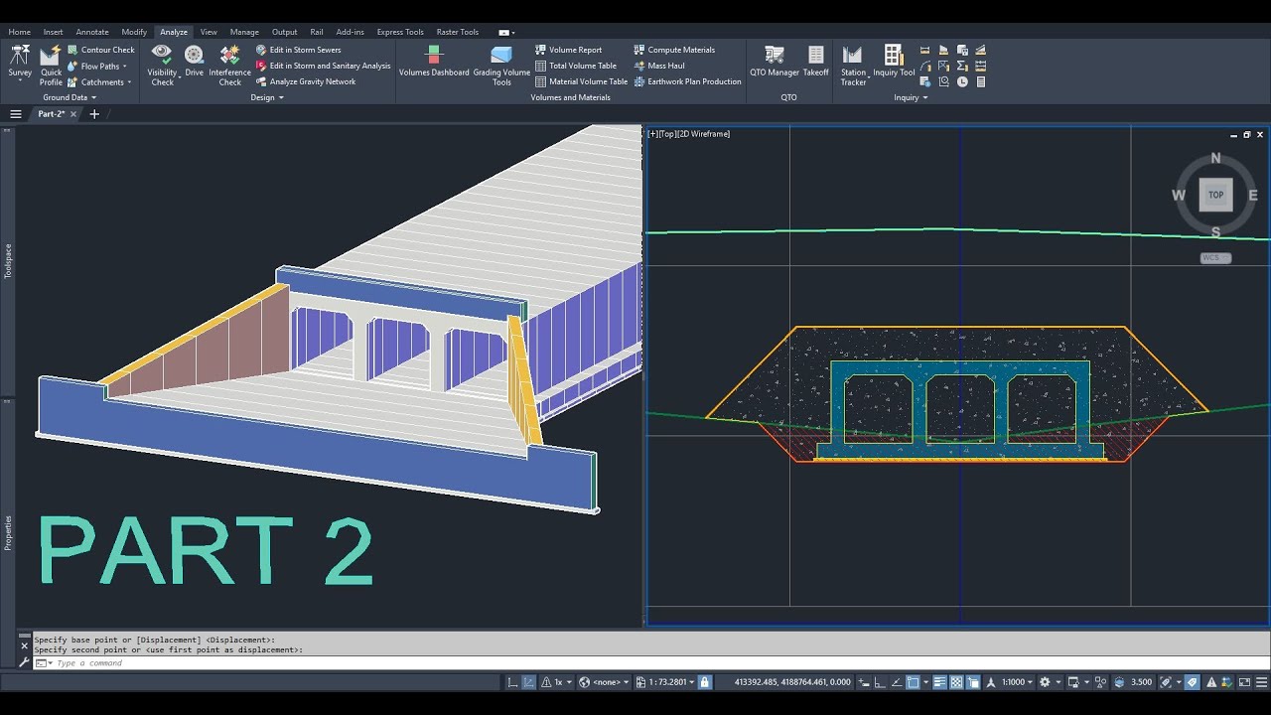
Task: Generate a Volume Report
Action: tap(568, 50)
